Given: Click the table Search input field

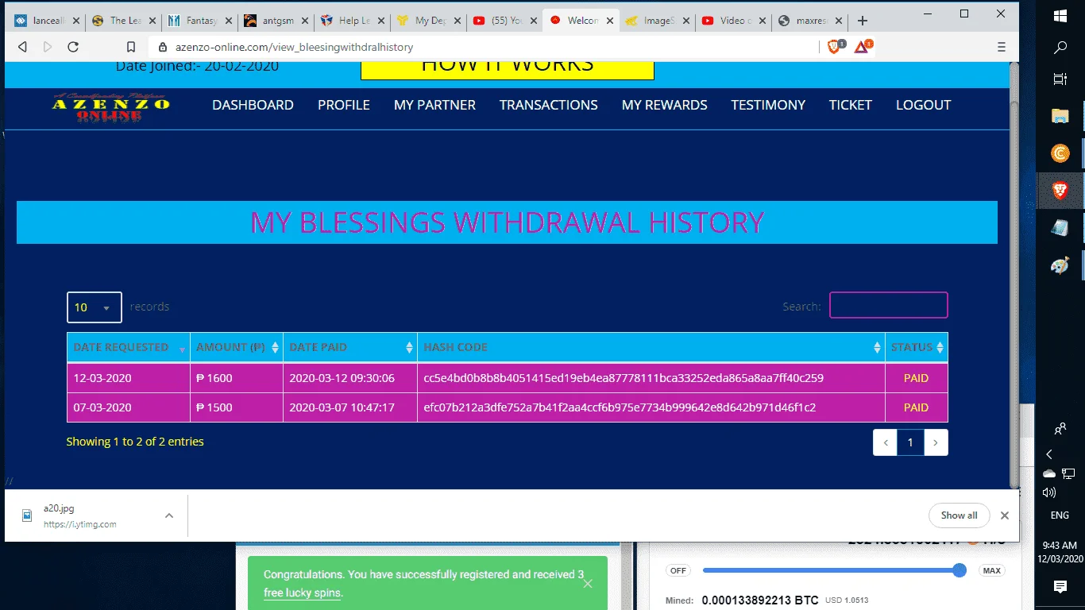Looking at the screenshot, I should [x=889, y=305].
